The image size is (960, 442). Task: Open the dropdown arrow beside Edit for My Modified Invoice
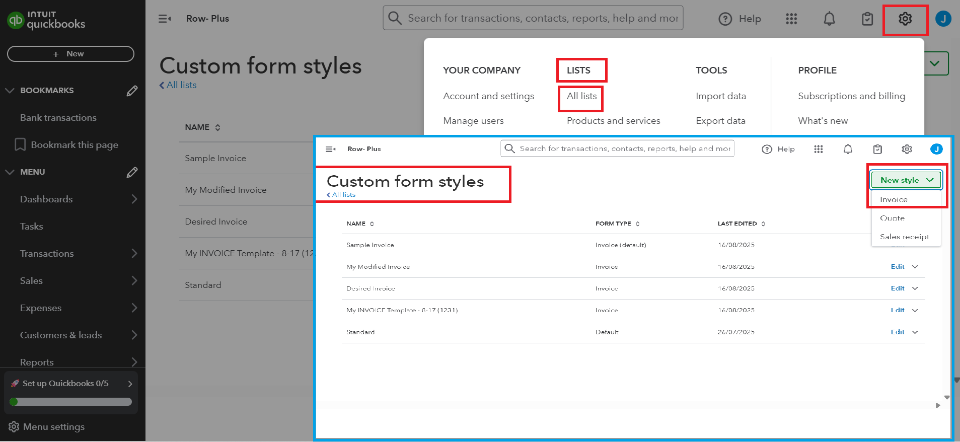915,267
